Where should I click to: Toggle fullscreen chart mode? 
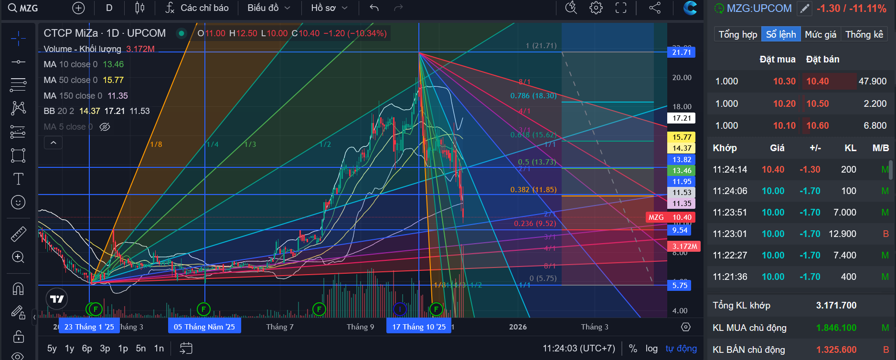click(621, 8)
